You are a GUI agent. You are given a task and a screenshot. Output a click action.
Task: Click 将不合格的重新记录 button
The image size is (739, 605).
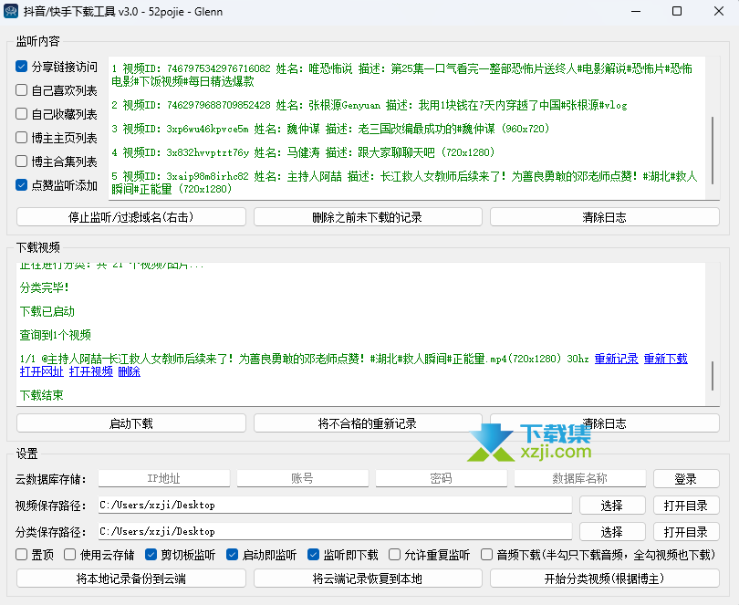pos(368,423)
